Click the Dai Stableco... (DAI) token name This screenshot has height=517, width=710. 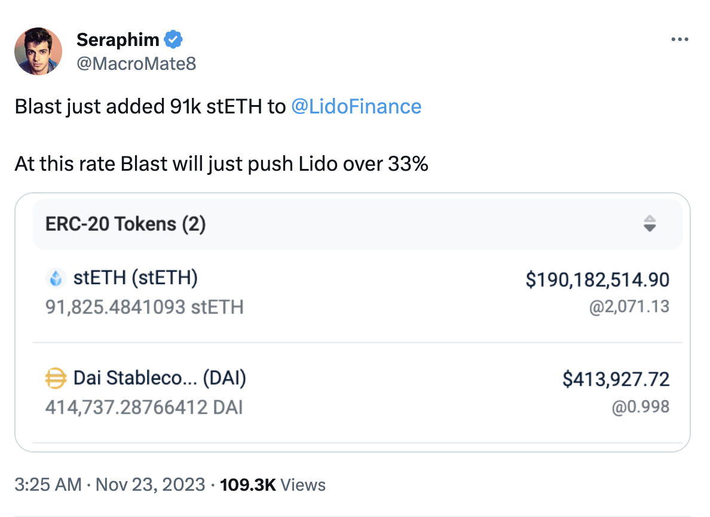coord(160,378)
